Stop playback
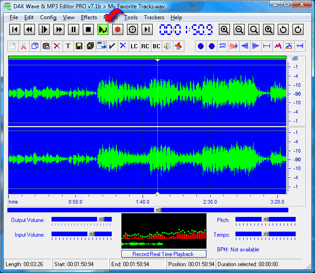315x273 pixels. 88,29
